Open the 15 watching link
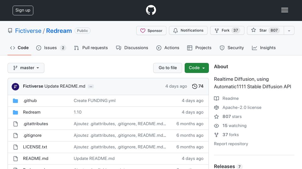 coord(235,126)
